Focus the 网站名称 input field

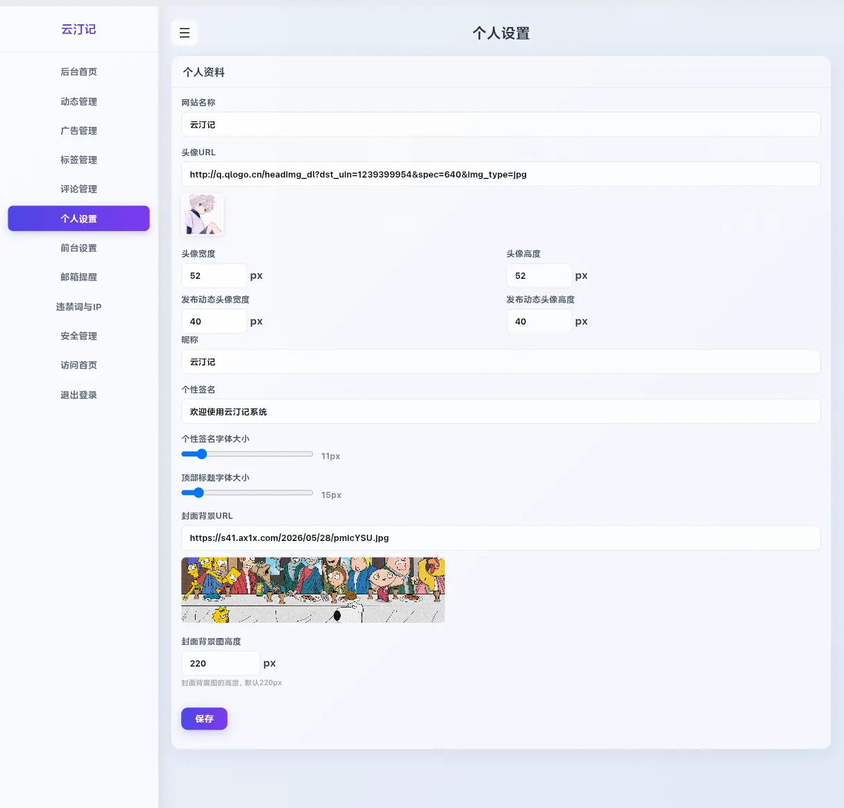(x=500, y=125)
